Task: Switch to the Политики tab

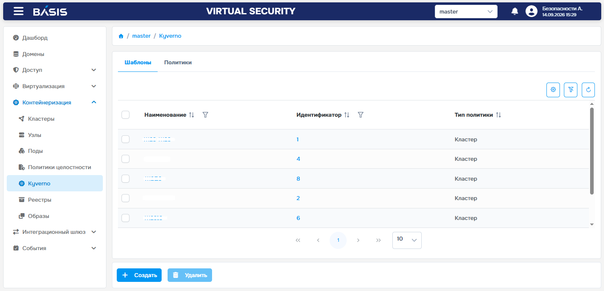Action: coord(178,62)
